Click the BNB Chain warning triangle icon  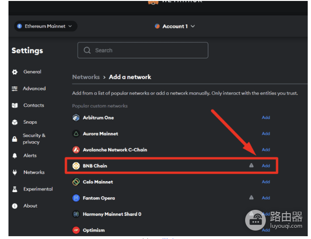251,165
